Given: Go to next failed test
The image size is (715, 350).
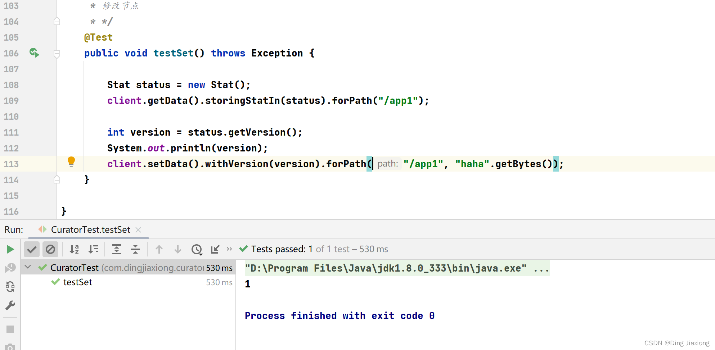Looking at the screenshot, I should point(178,249).
